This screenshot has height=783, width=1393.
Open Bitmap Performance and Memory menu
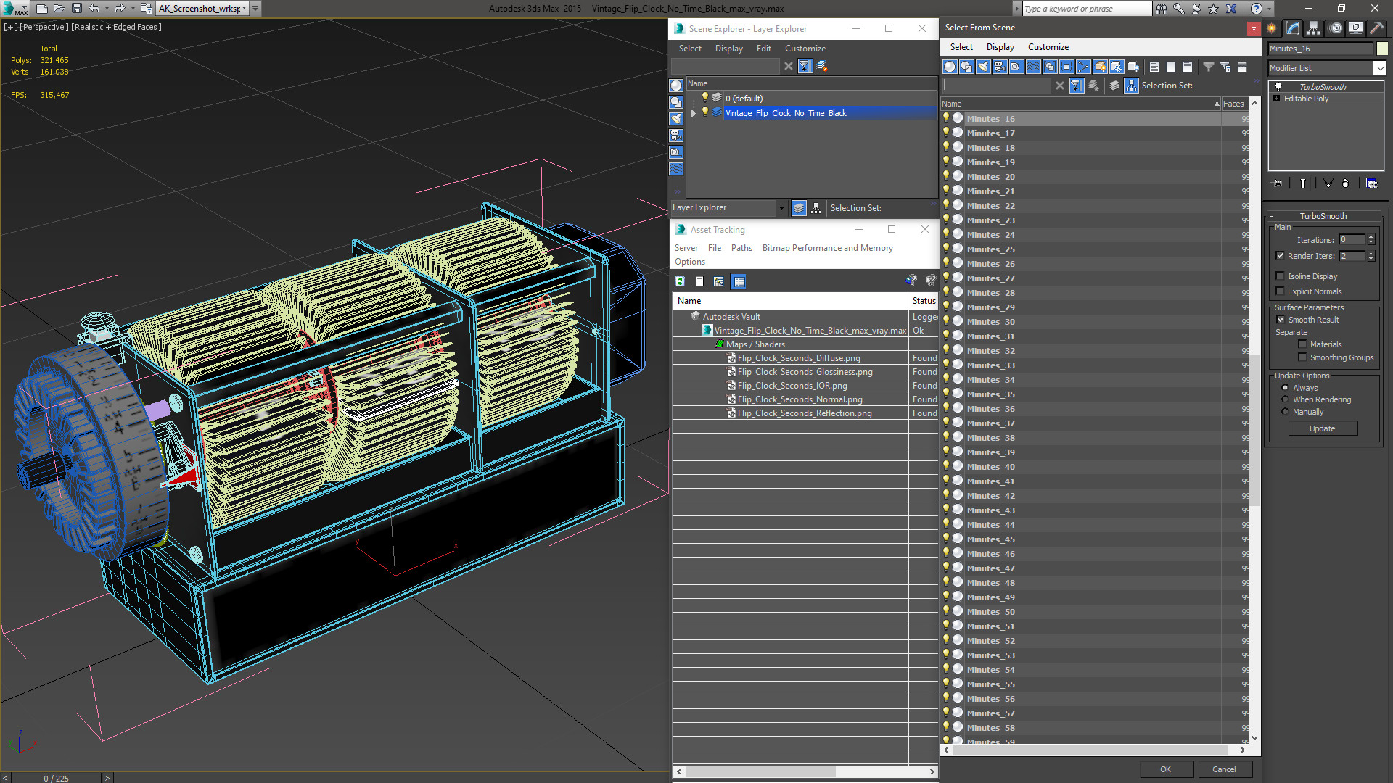pos(827,248)
